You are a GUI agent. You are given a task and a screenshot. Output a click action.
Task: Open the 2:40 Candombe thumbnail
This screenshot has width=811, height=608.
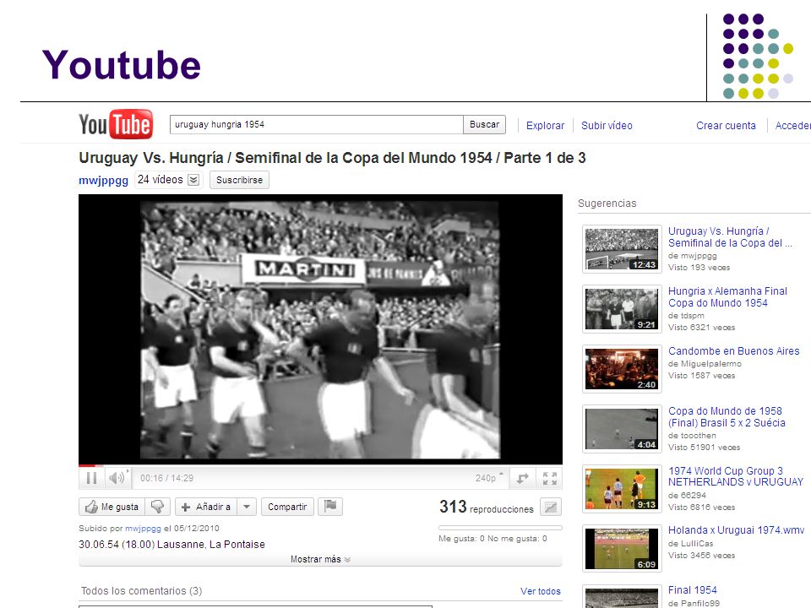(x=622, y=369)
